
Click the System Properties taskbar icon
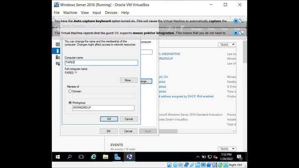pos(129,157)
